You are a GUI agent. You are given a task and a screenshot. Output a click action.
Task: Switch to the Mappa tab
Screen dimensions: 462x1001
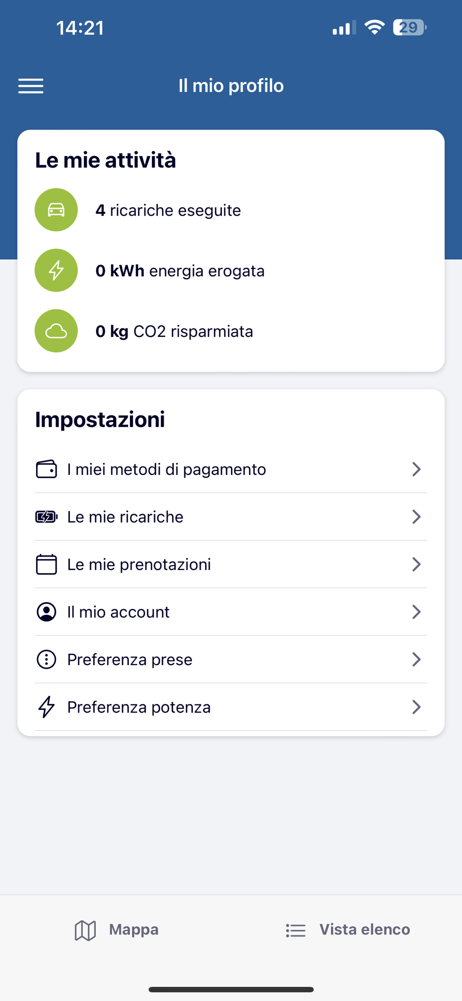coord(116,930)
